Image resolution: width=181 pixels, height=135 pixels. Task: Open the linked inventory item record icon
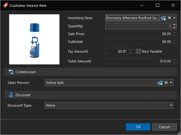163,18
